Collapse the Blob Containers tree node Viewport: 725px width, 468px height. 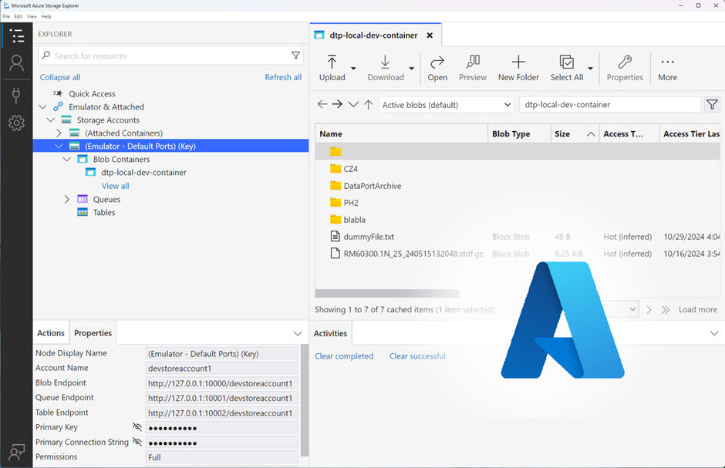[67, 159]
